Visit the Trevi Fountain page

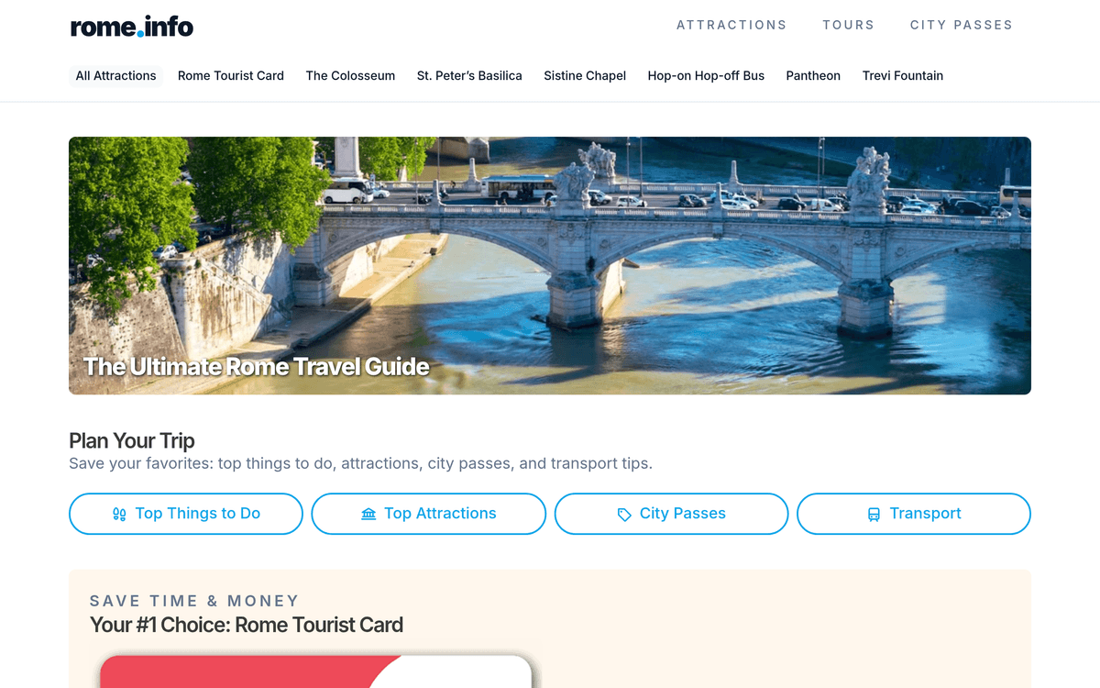point(903,76)
